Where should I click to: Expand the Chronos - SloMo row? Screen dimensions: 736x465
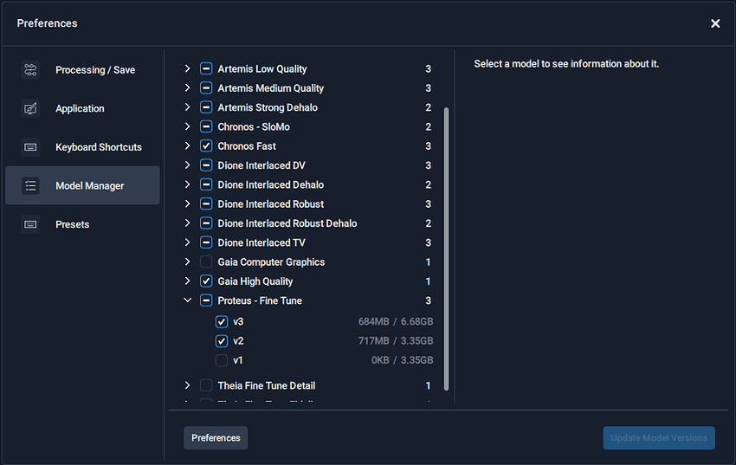pyautogui.click(x=187, y=126)
